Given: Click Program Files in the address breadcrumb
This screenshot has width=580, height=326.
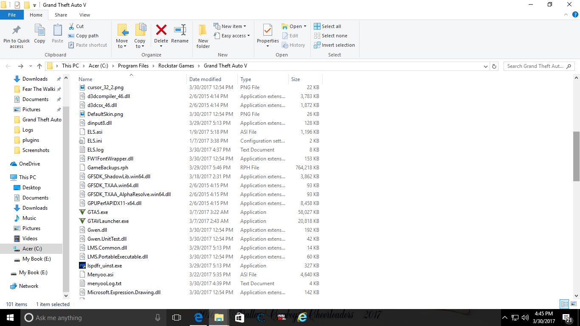Looking at the screenshot, I should coord(133,66).
